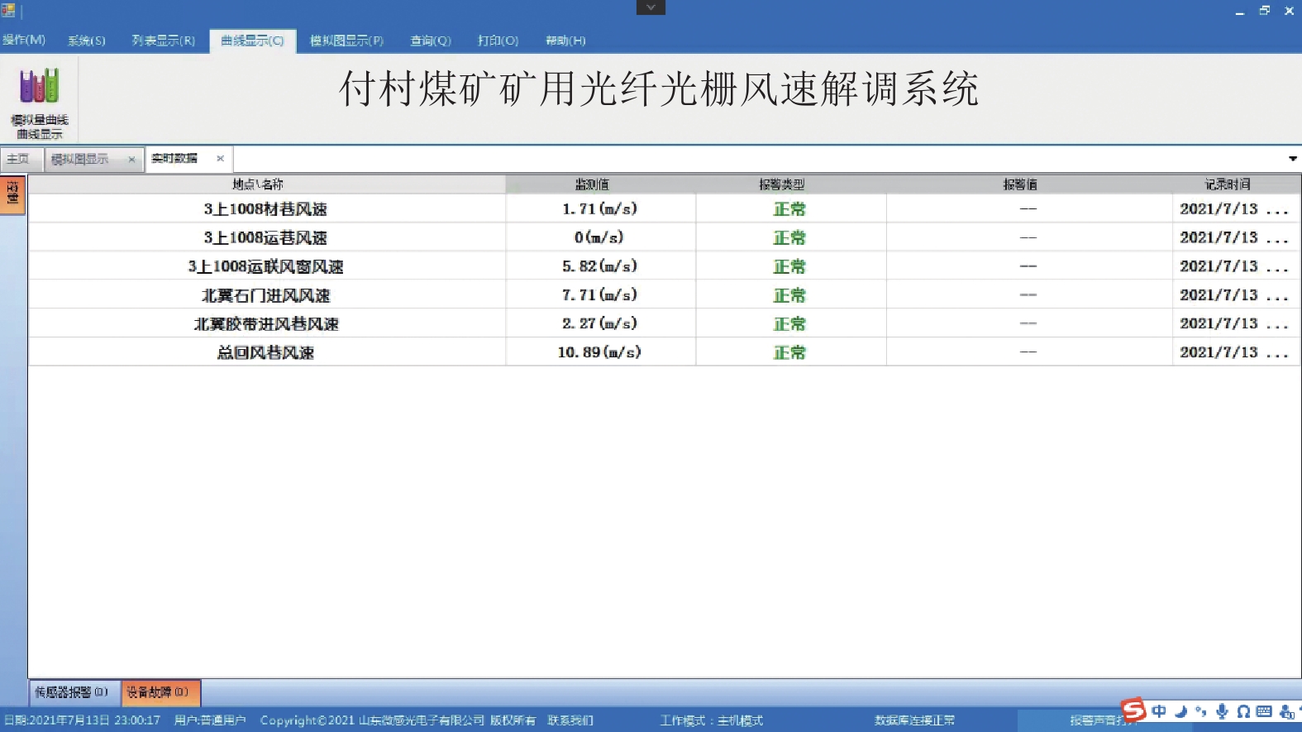The image size is (1302, 732).
Task: Expand the orange side panel on the left
Action: click(12, 195)
